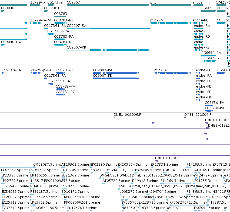Click the CG17359 gene label
Screen dimensions: 230x212
55,2
